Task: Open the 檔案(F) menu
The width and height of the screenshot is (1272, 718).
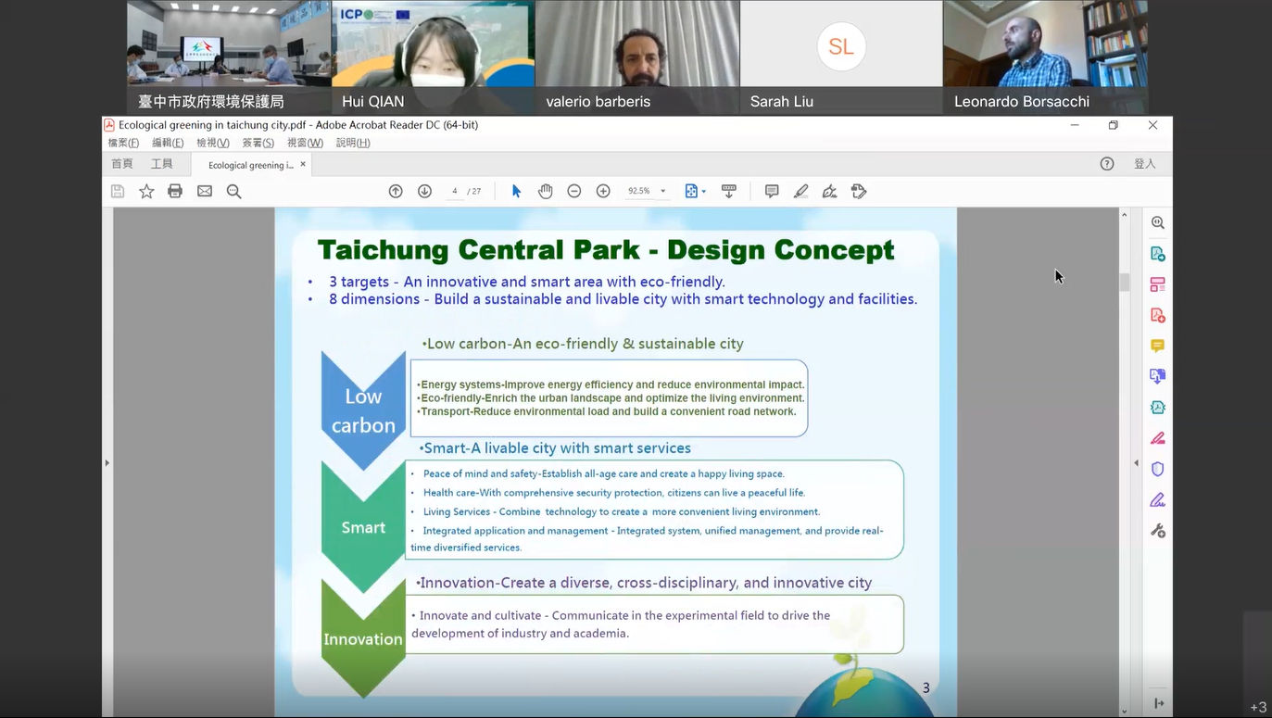Action: tap(123, 143)
